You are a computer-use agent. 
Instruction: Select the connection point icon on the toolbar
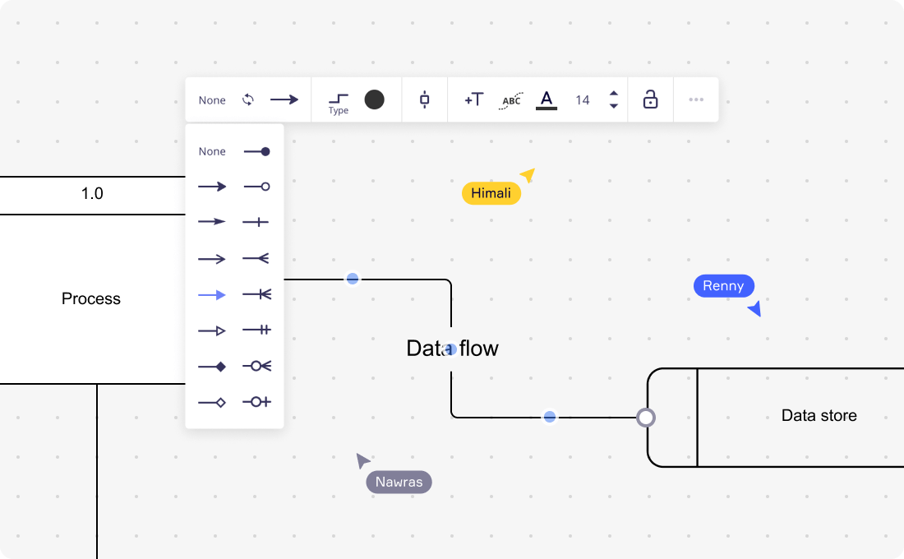point(424,99)
